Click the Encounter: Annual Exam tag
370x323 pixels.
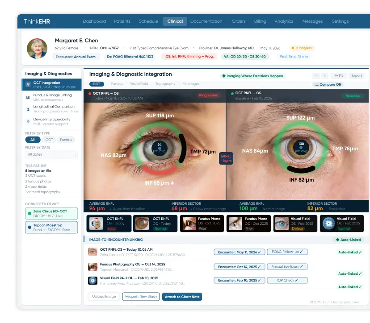(x=76, y=57)
